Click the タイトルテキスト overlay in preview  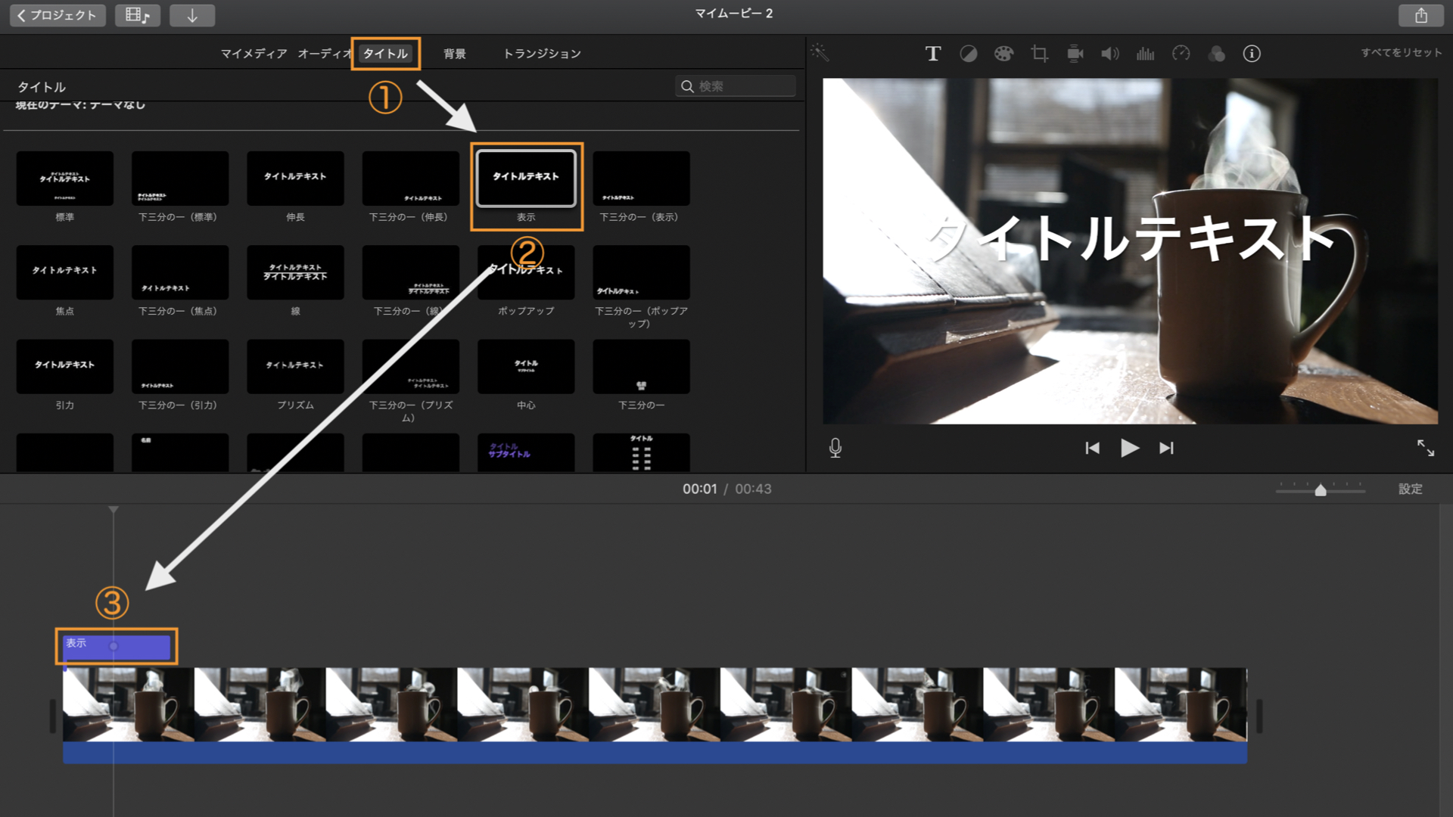point(1130,238)
